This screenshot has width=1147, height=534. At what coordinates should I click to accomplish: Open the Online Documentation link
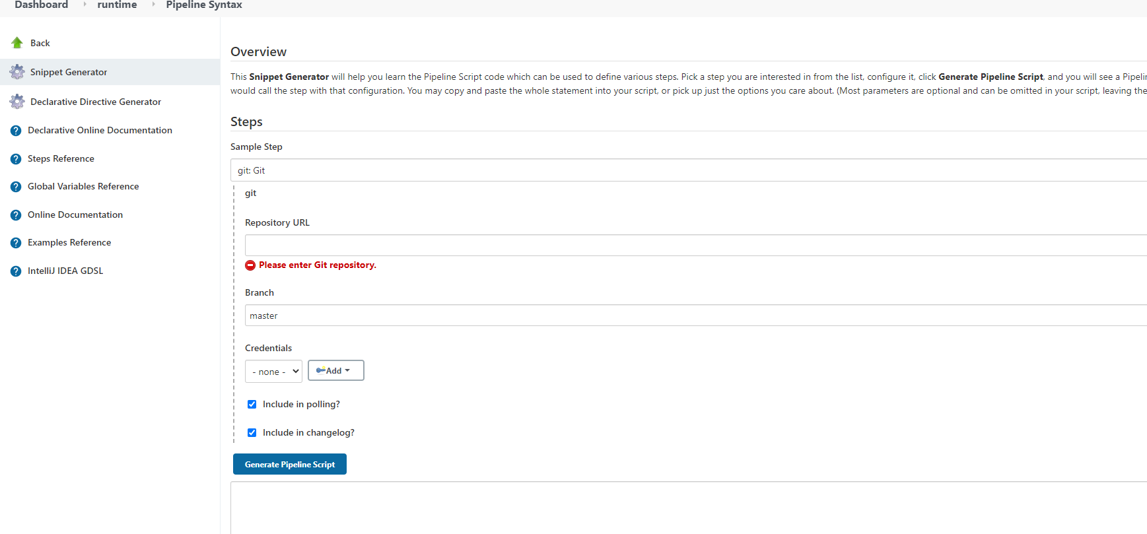75,215
